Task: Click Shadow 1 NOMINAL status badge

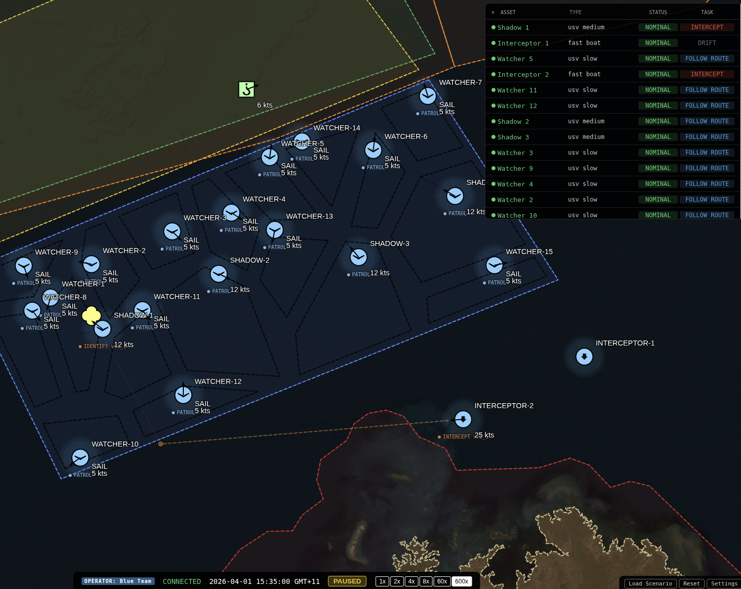Action: [658, 27]
